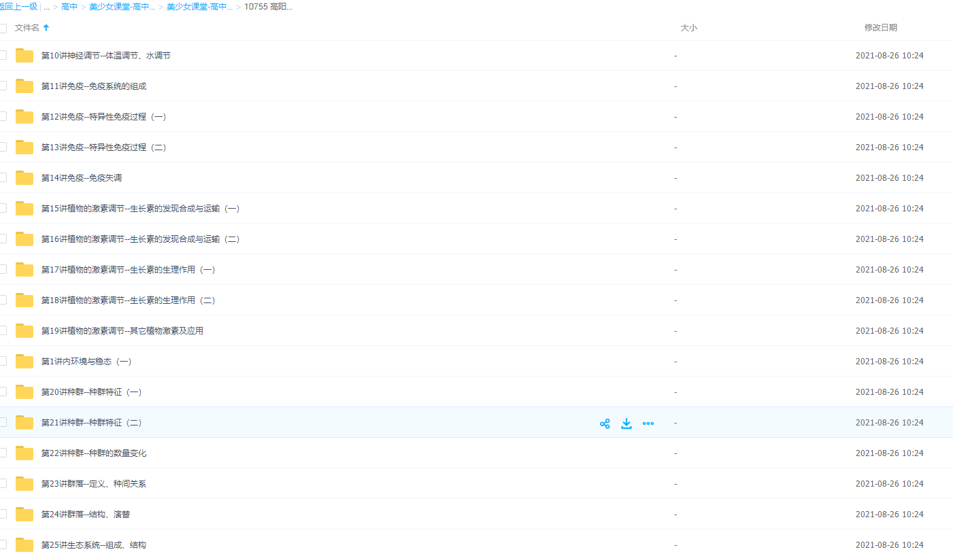Image resolution: width=953 pixels, height=556 pixels.
Task: Toggle the select-all checkbox beside 文件名
Action: (3, 29)
